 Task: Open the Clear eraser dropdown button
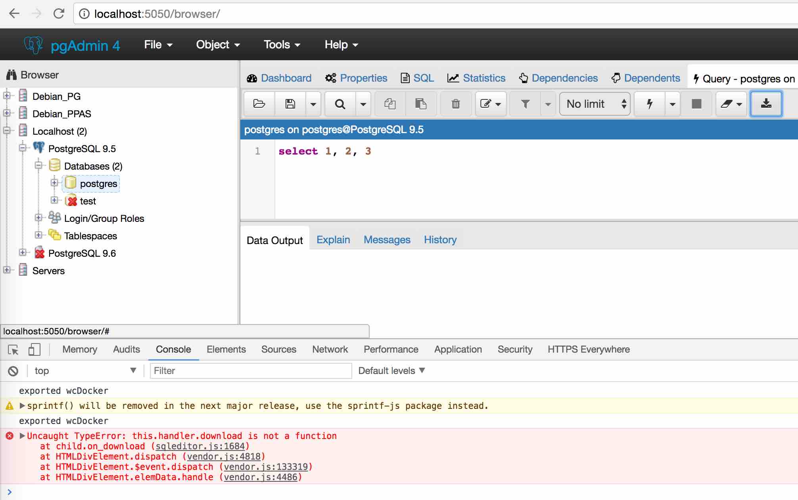tap(731, 104)
